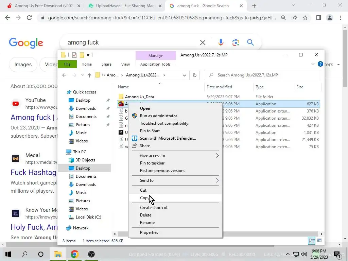Click the Google logo
The width and height of the screenshot is (348, 261).
pyautogui.click(x=26, y=43)
